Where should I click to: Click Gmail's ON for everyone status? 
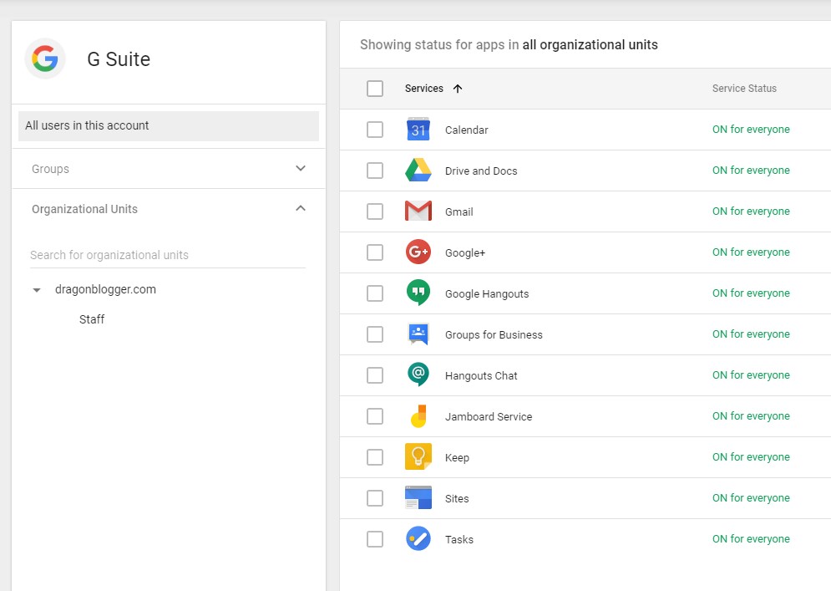click(751, 211)
